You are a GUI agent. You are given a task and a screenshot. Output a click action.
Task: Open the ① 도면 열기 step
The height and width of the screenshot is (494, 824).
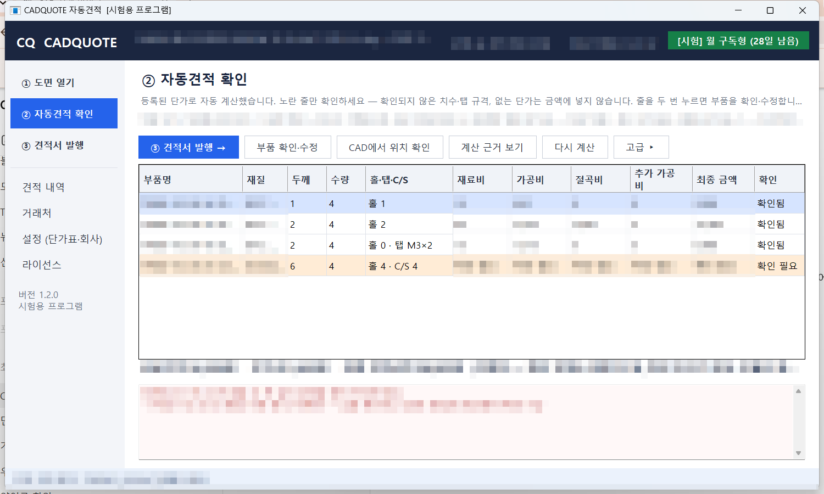[64, 83]
